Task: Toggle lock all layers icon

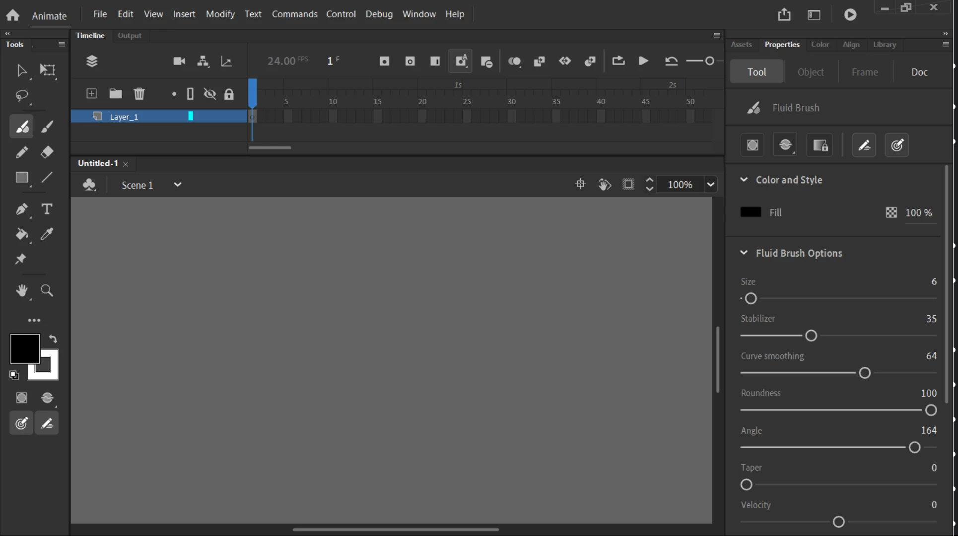Action: [229, 94]
